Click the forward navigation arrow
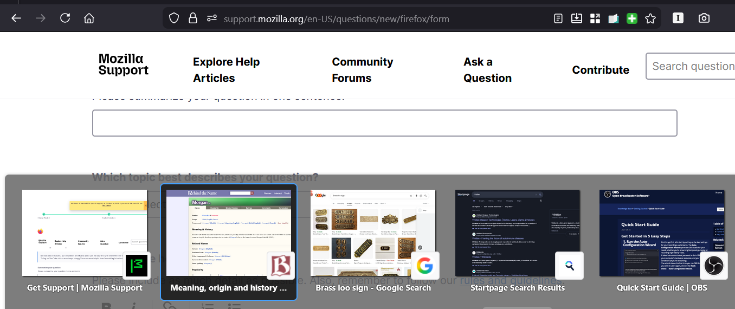 pyautogui.click(x=41, y=18)
